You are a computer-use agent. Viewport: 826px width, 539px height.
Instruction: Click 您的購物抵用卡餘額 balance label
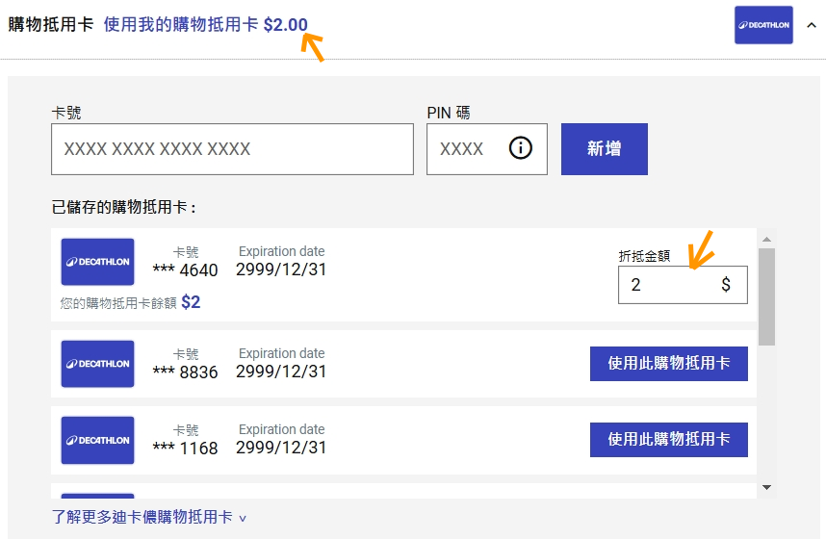[118, 303]
